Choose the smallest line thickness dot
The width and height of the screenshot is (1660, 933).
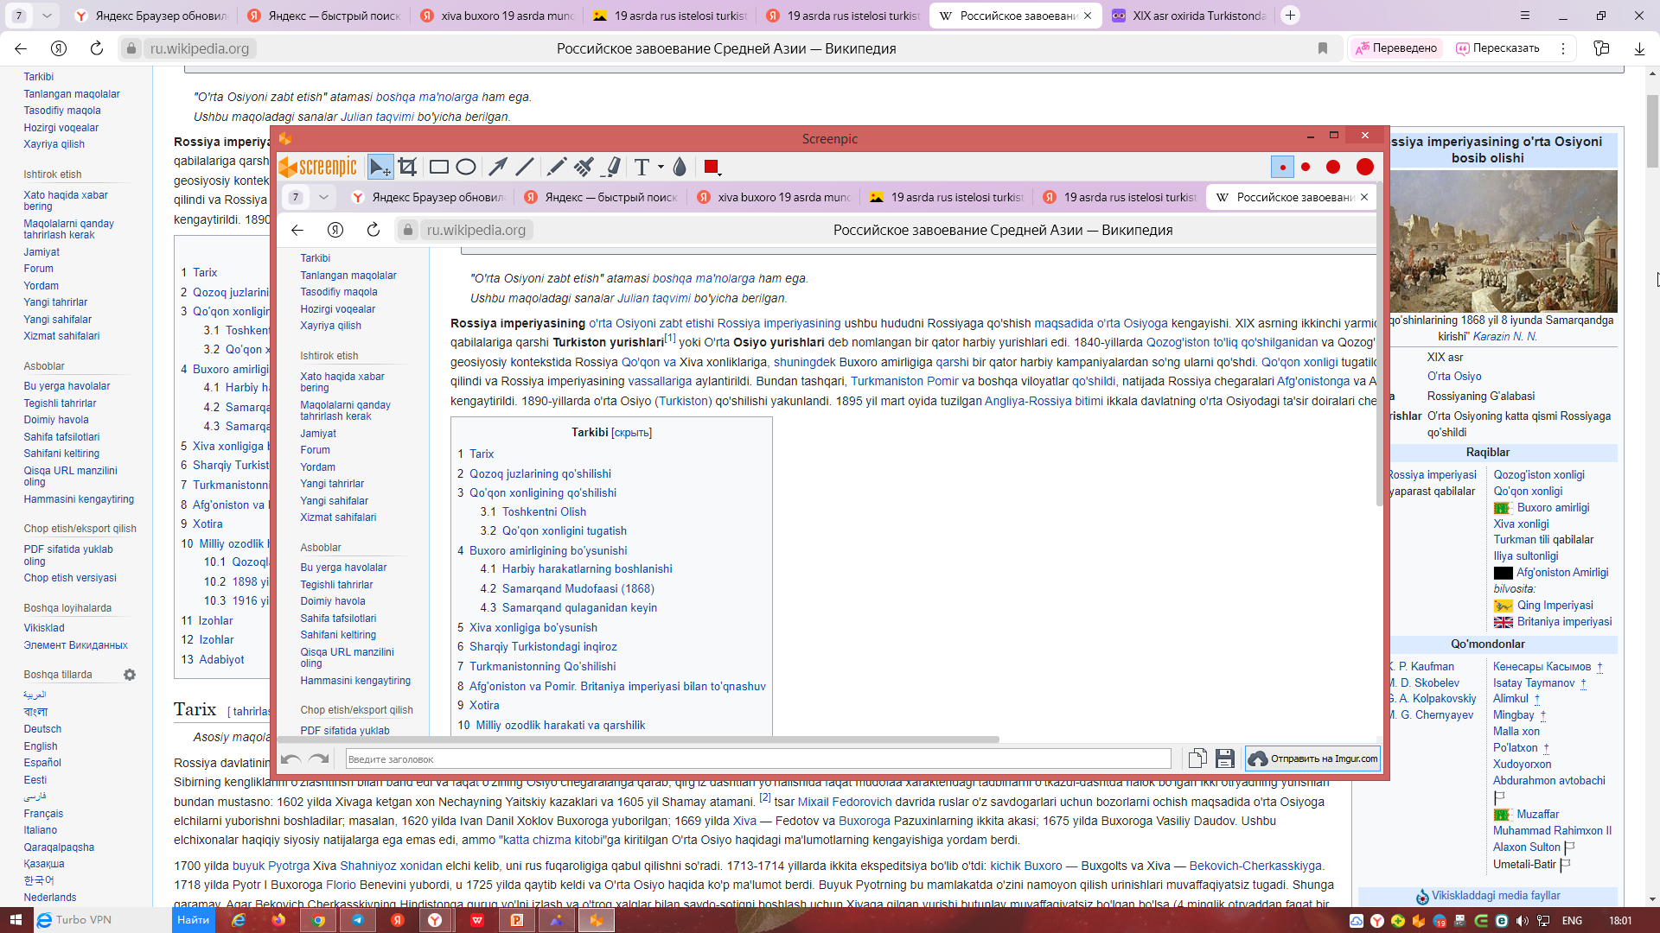tap(1282, 167)
